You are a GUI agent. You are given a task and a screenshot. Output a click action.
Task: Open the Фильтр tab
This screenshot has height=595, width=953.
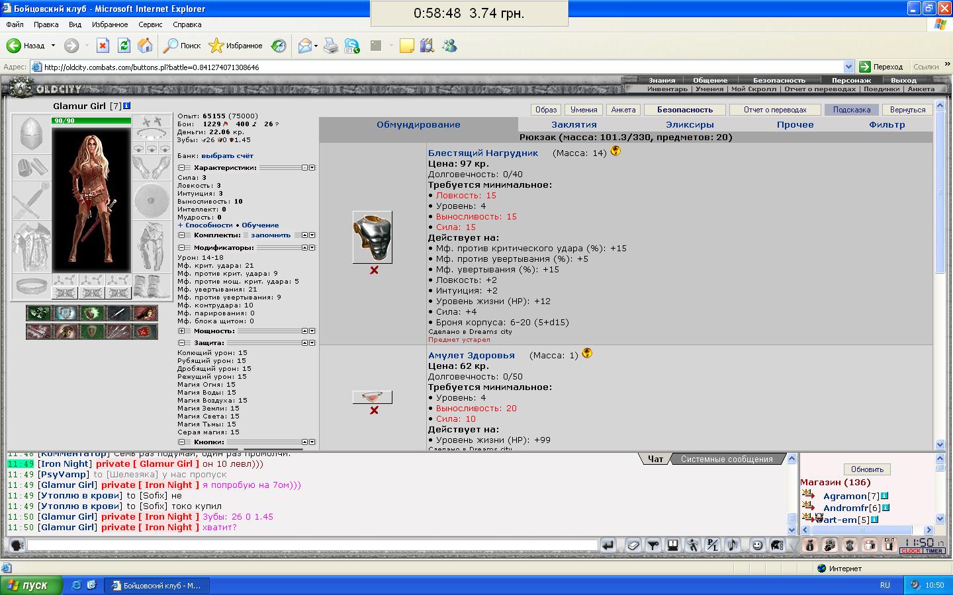887,124
